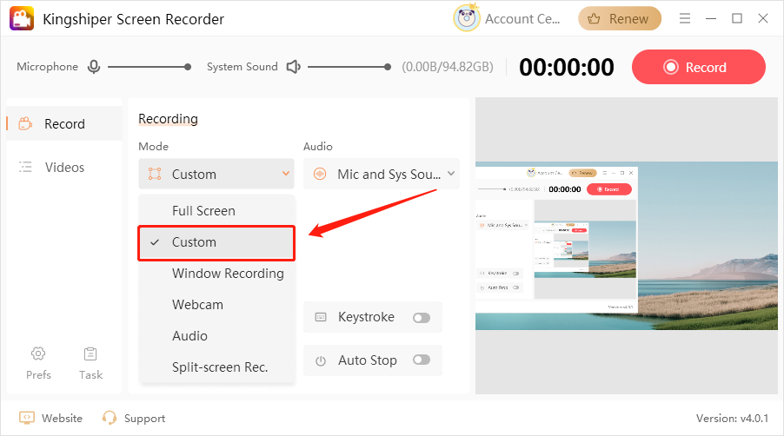Click the Support headset icon
This screenshot has height=436, width=784.
(x=109, y=418)
